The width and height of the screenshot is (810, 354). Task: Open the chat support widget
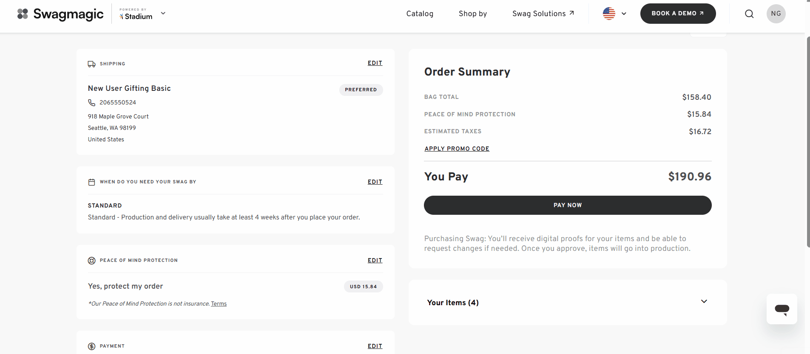782,309
